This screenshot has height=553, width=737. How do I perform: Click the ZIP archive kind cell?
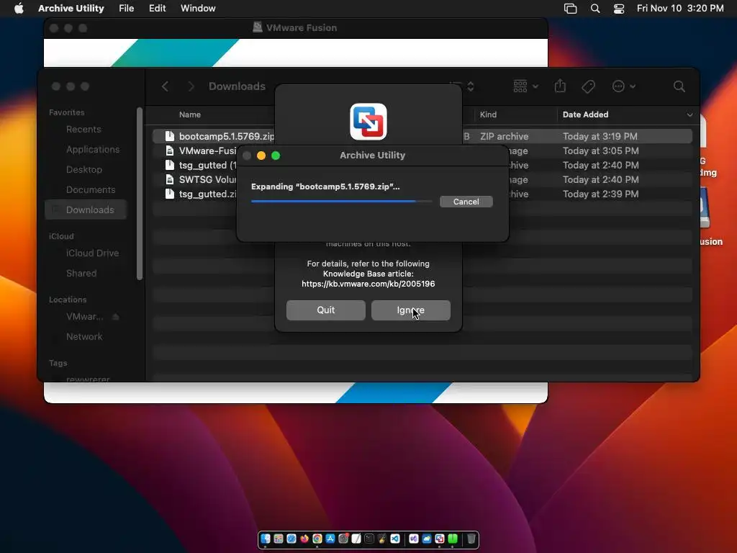pyautogui.click(x=504, y=136)
